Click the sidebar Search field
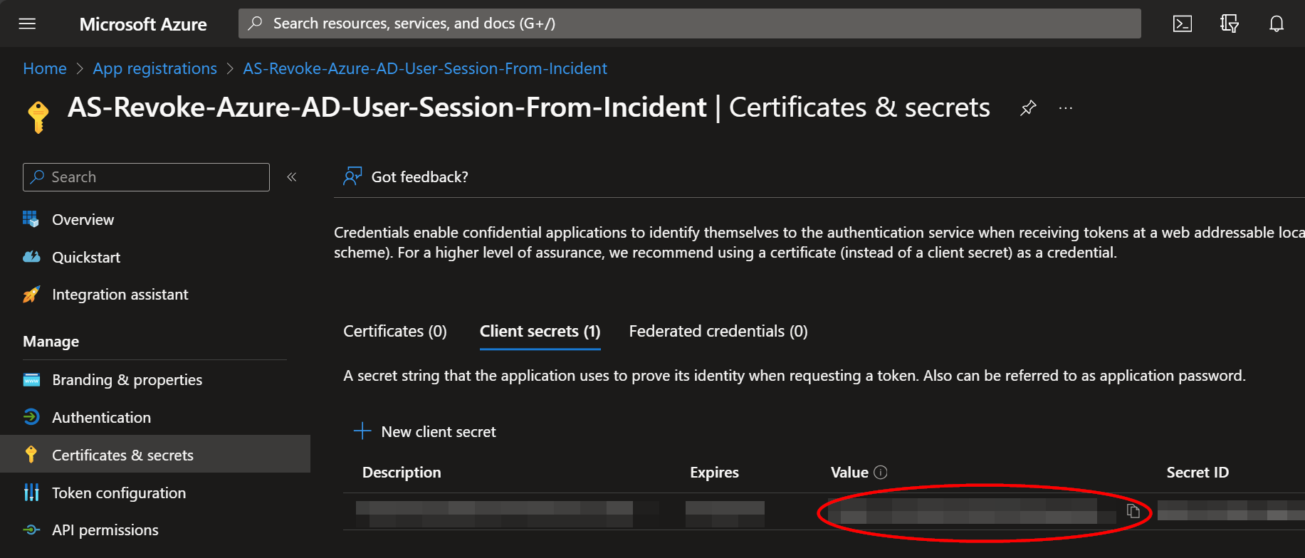Screen dimensions: 1305x558 (146, 177)
